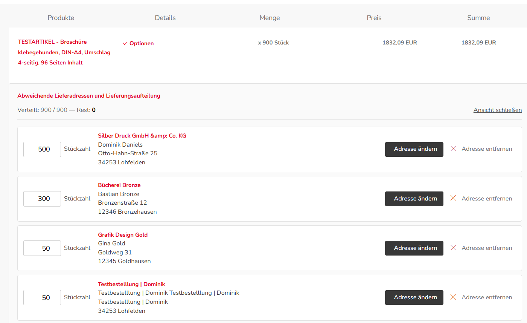Click Adresse entfernen text for Silber Druck
The height and width of the screenshot is (323, 527).
(x=487, y=149)
